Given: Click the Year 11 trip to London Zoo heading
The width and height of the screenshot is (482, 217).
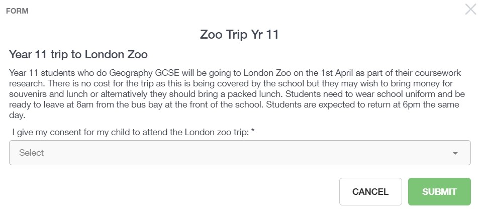Looking at the screenshot, I should pyautogui.click(x=78, y=54).
